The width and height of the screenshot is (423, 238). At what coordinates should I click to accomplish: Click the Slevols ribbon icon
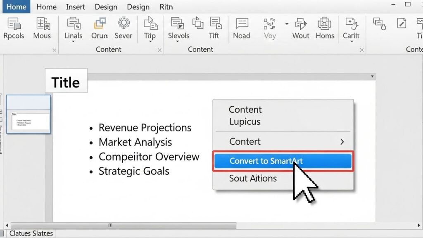[178, 24]
